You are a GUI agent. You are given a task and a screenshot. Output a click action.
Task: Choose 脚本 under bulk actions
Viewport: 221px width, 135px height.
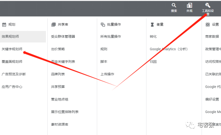pos(104,62)
